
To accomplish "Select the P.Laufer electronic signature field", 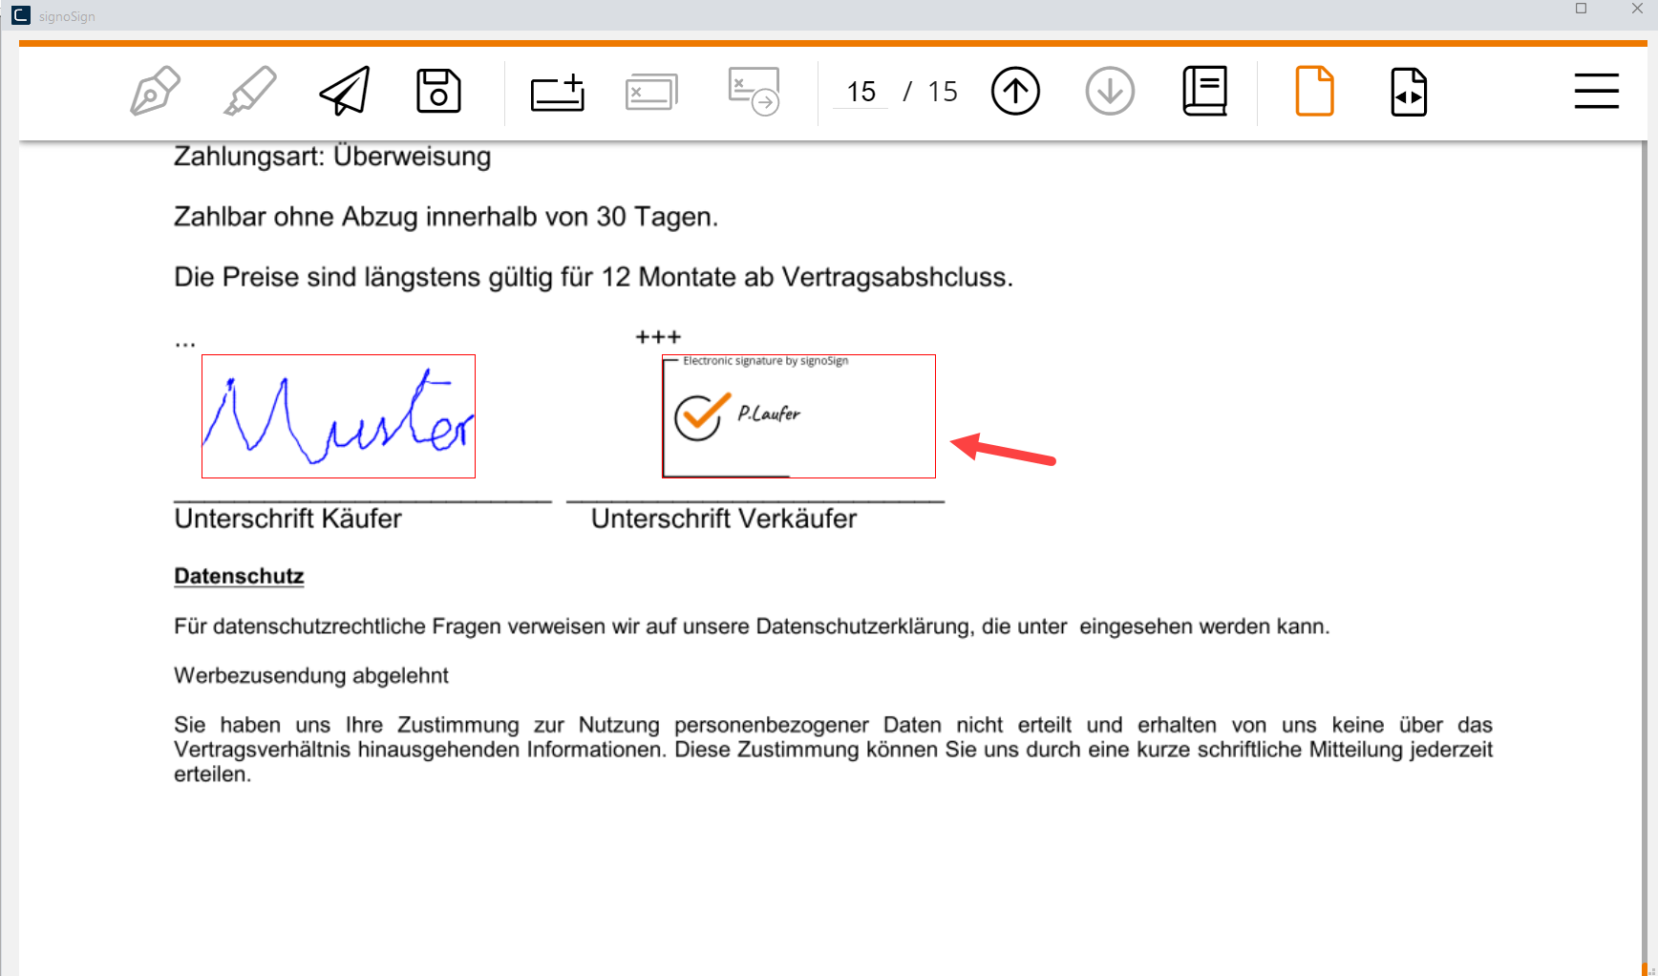I will tap(798, 416).
